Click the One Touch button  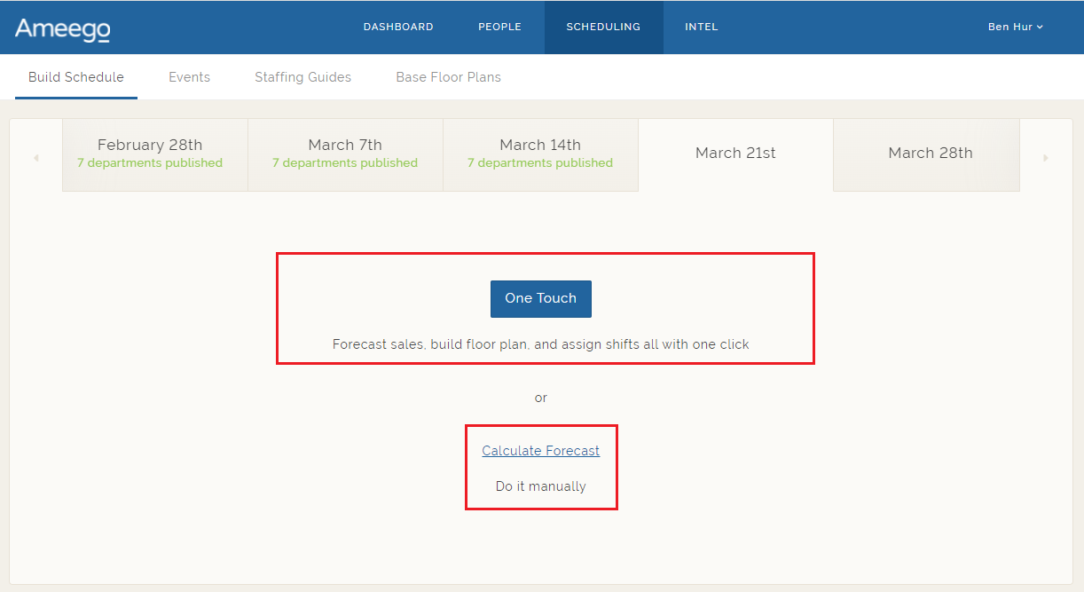[x=541, y=298]
